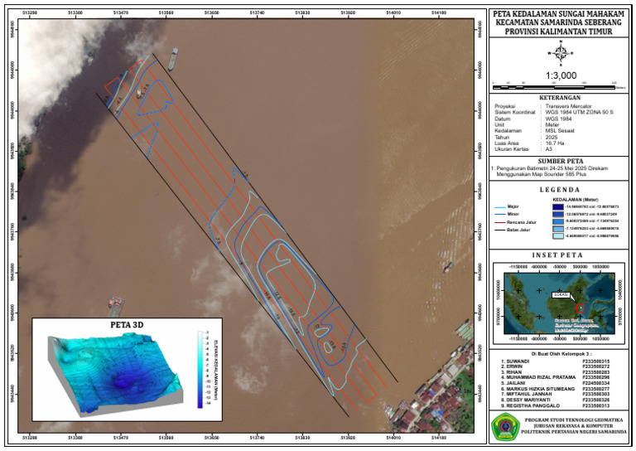The width and height of the screenshot is (636, 451).
Task: Click the SUMBER PETA heading
Action: click(561, 161)
